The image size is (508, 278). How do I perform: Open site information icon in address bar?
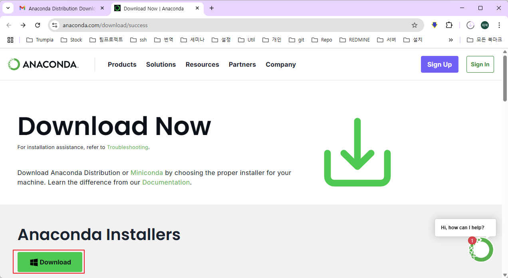[55, 25]
